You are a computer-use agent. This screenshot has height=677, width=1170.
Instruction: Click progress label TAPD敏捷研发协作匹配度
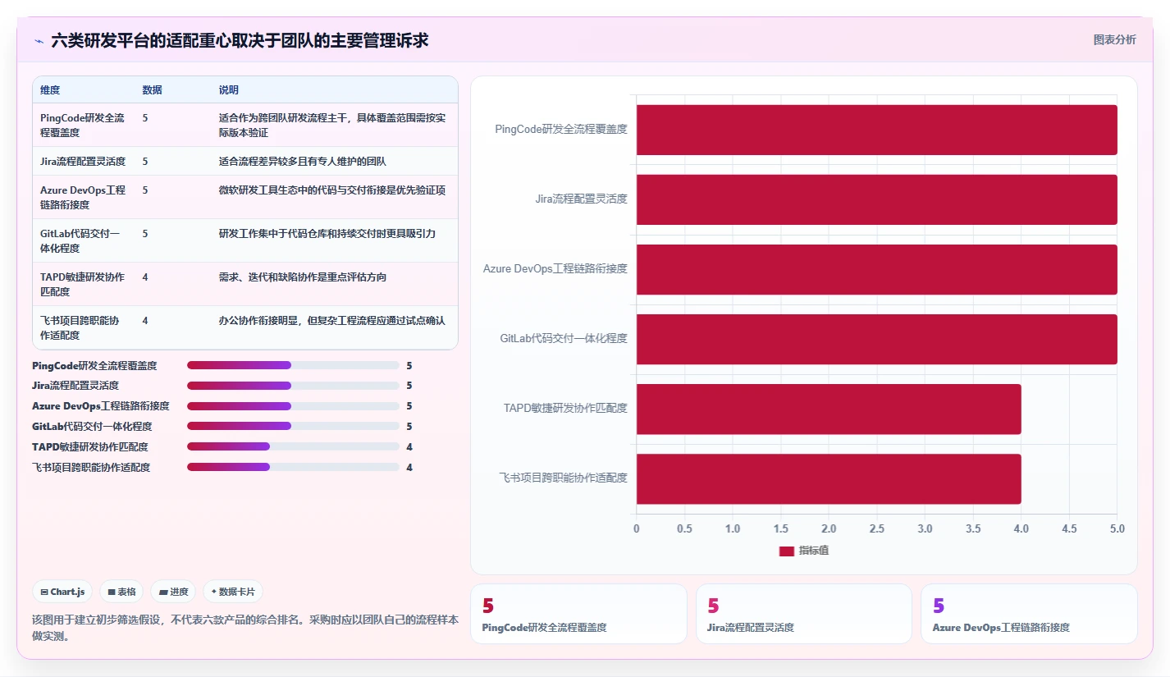click(x=90, y=447)
